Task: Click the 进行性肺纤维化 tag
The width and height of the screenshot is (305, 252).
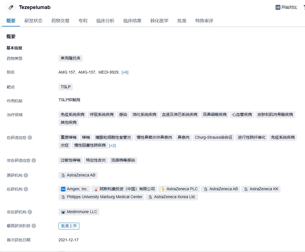Action: pos(252,138)
